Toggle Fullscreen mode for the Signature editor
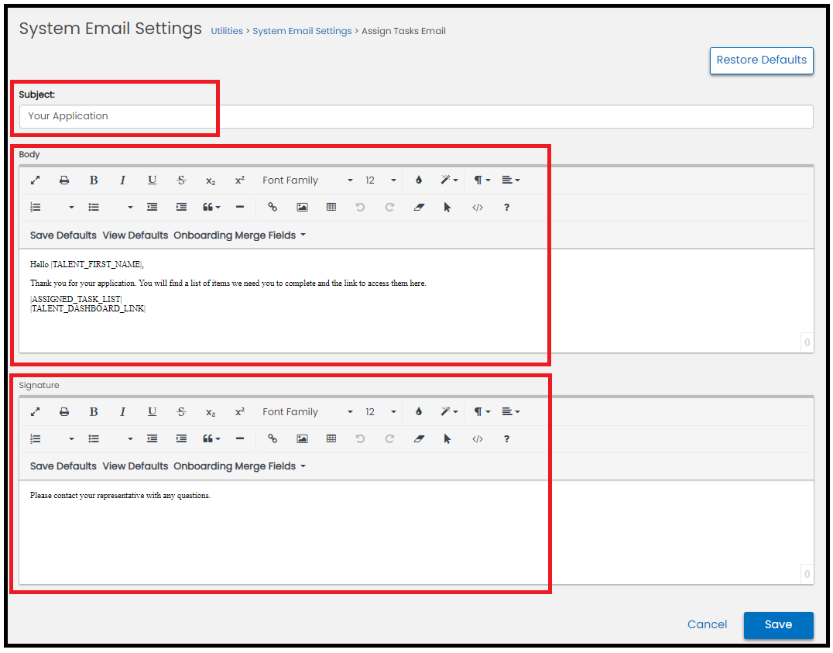Screen dimensions: 833x653 35,411
